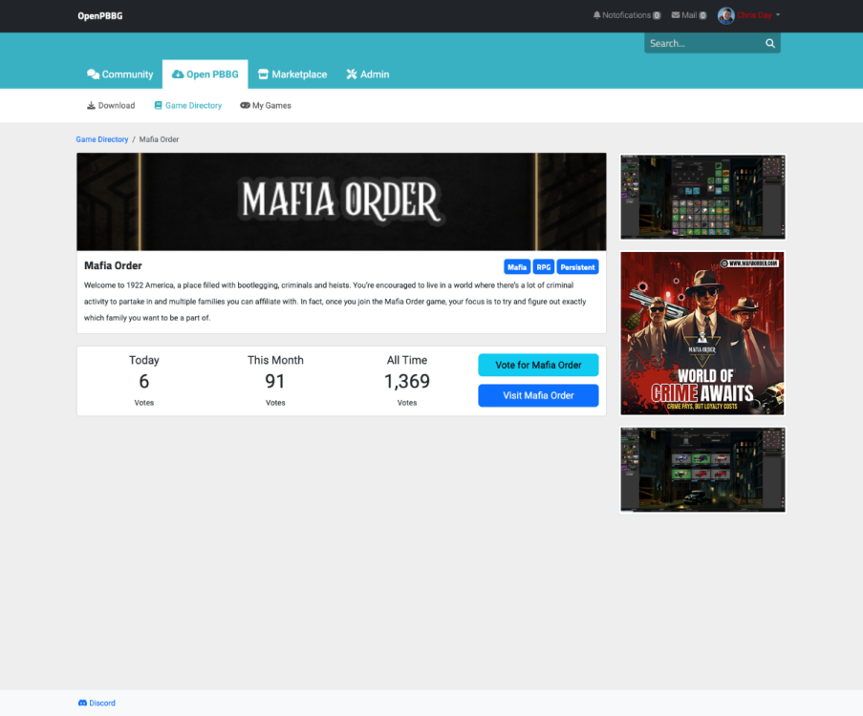The width and height of the screenshot is (863, 716).
Task: Click the Notifications bell icon
Action: pyautogui.click(x=597, y=14)
